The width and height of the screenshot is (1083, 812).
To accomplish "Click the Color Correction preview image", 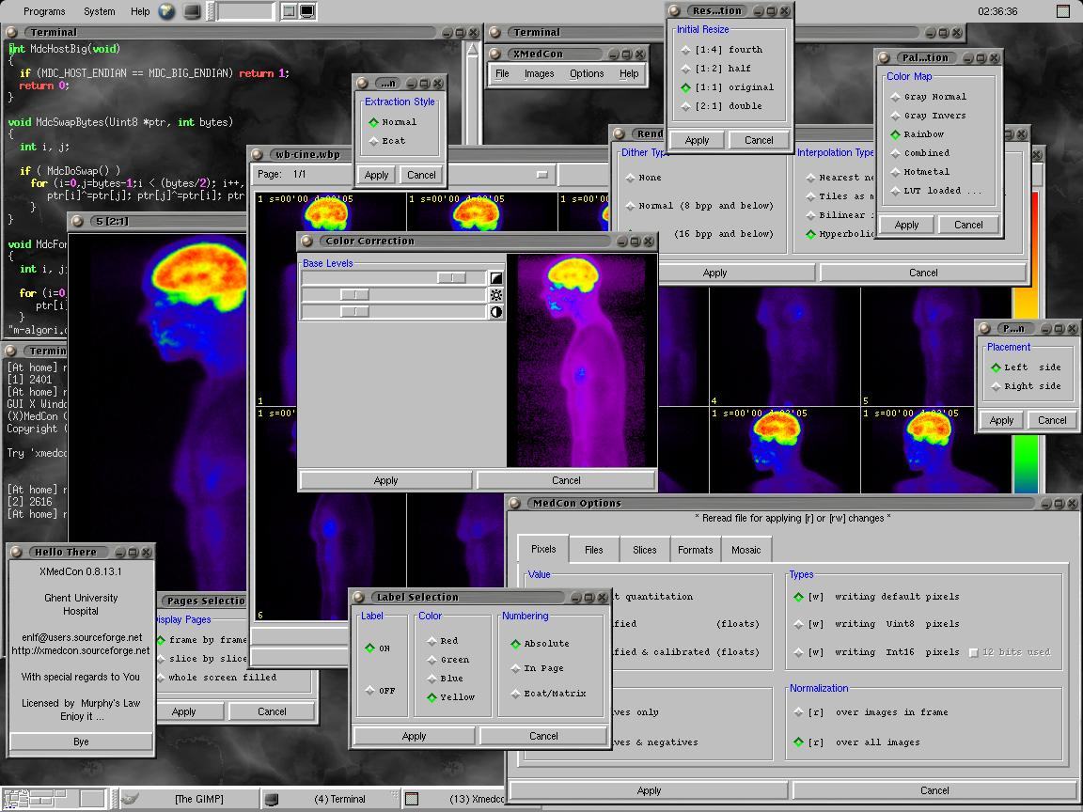I will point(582,361).
